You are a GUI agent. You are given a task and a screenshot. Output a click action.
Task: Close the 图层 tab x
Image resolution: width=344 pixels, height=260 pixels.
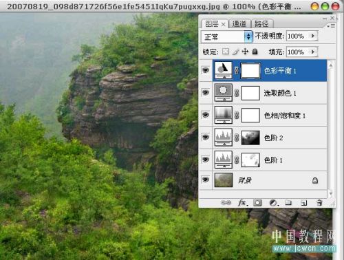click(x=223, y=24)
